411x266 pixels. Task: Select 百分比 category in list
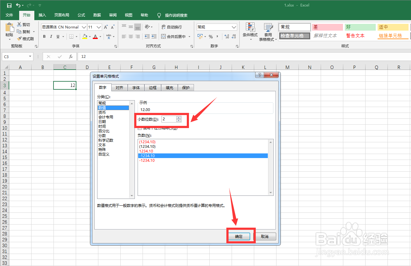tap(104, 131)
